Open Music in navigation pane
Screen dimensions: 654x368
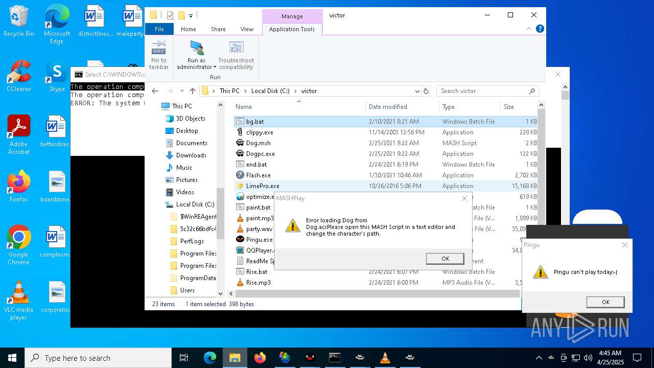(x=184, y=168)
